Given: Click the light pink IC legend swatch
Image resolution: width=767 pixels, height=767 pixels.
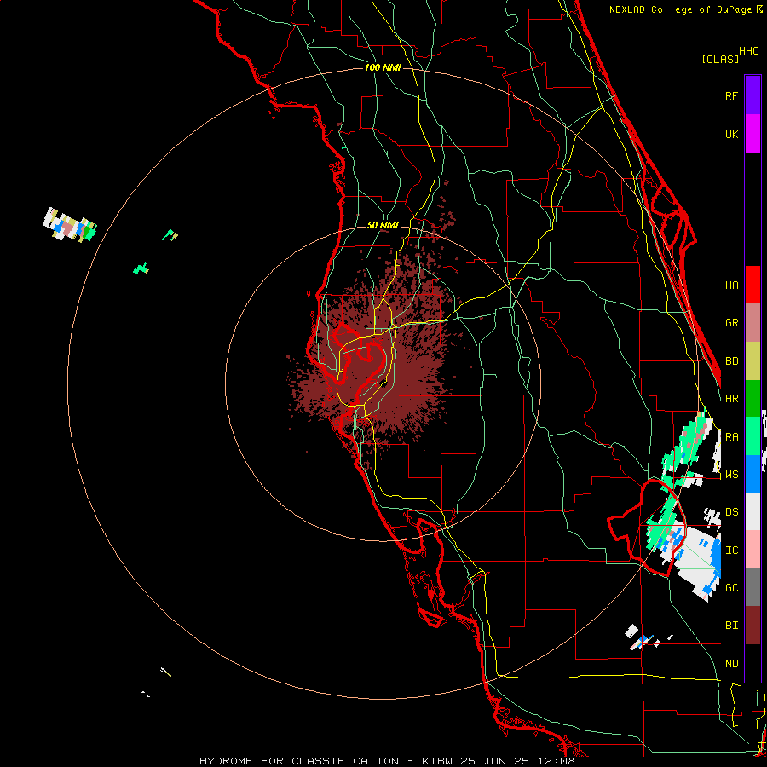Looking at the screenshot, I should [753, 550].
